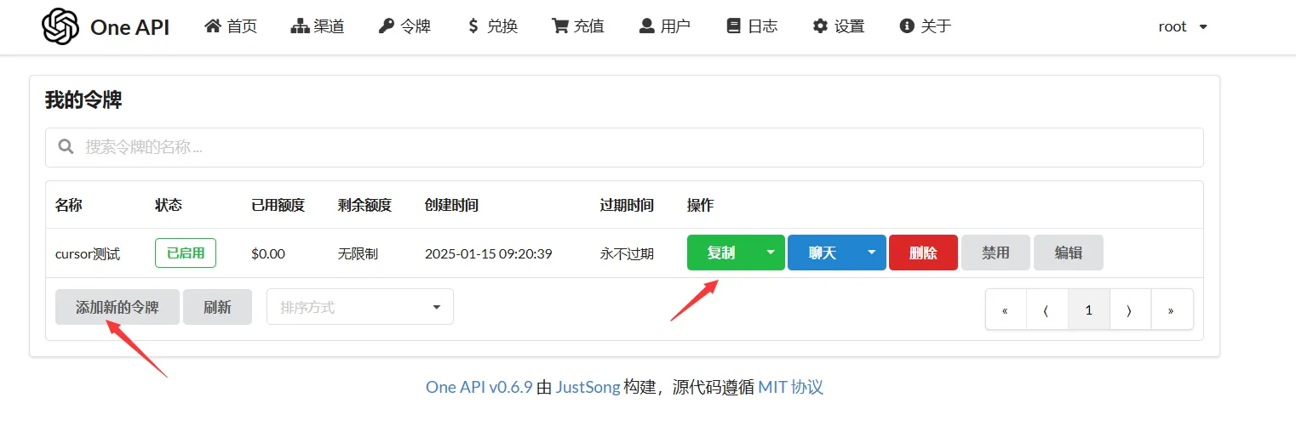Expand the 复制 button dropdown arrow

(771, 253)
